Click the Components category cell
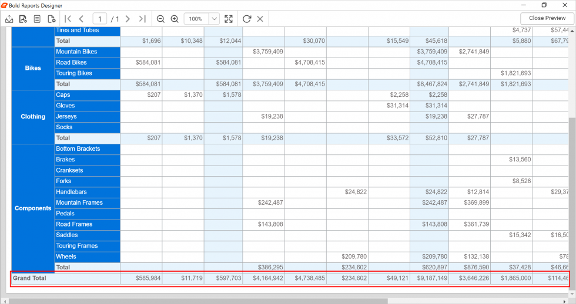This screenshot has width=576, height=304. pyautogui.click(x=33, y=208)
